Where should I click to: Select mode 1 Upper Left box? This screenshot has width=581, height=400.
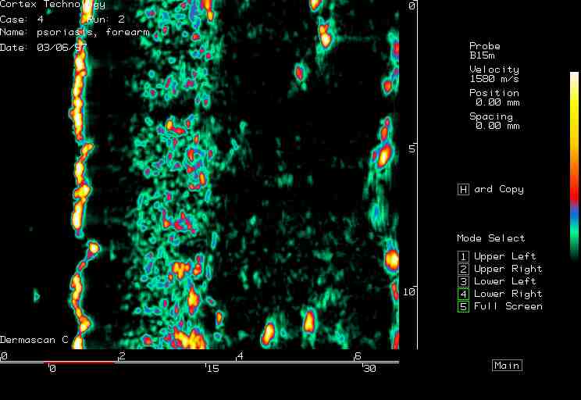click(463, 256)
